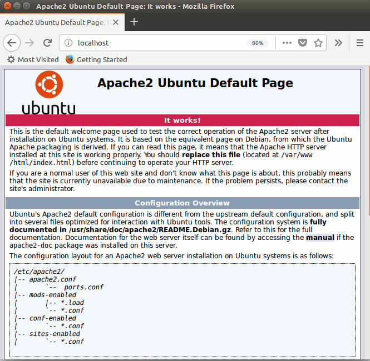
Task: Reset zoom using the 80% badge
Action: click(x=258, y=43)
